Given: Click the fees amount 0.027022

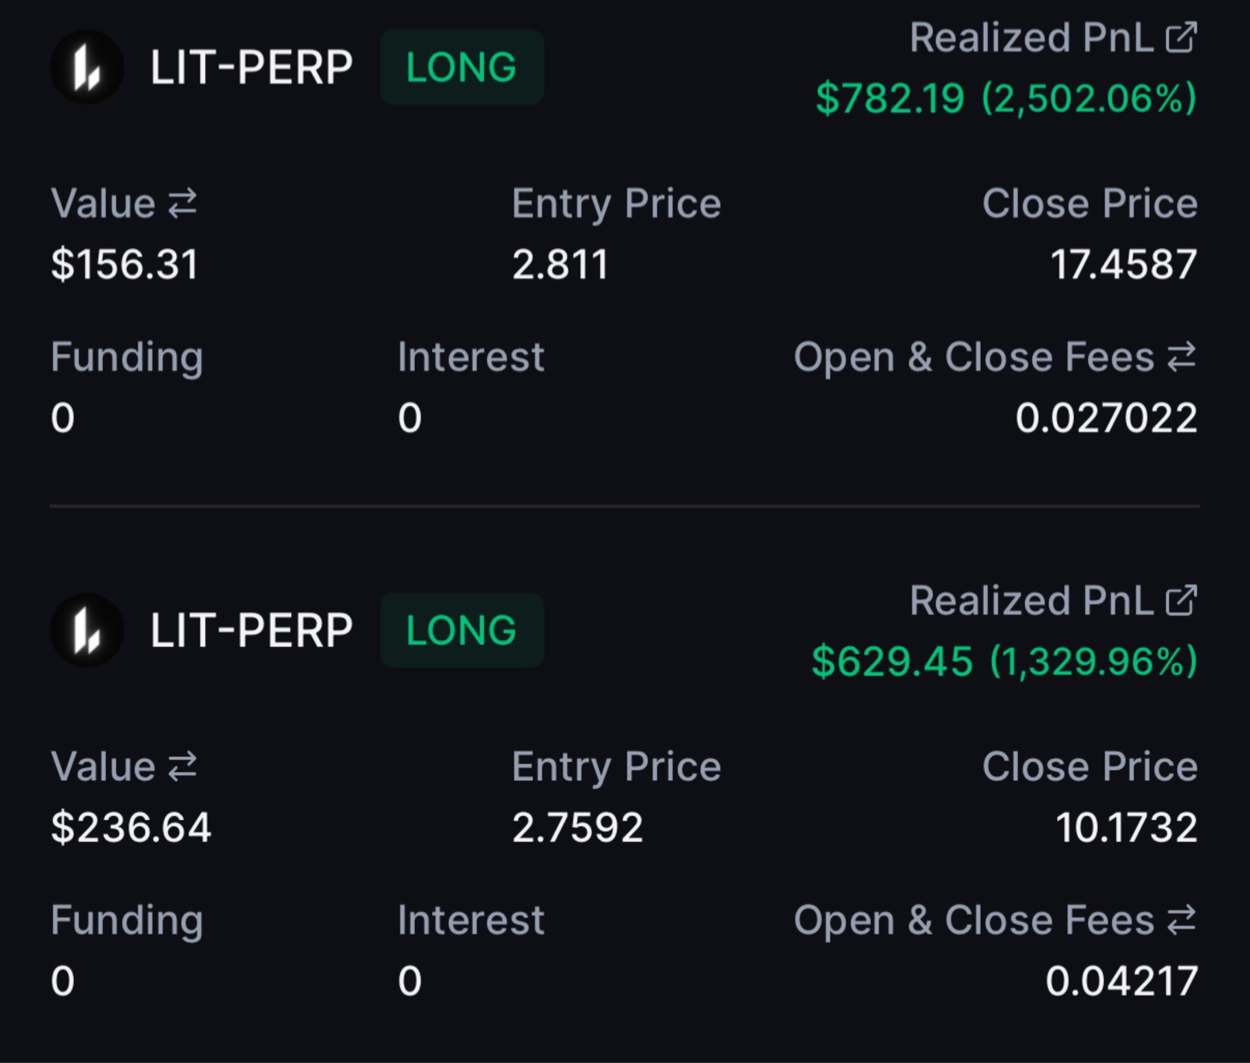Looking at the screenshot, I should (1106, 419).
